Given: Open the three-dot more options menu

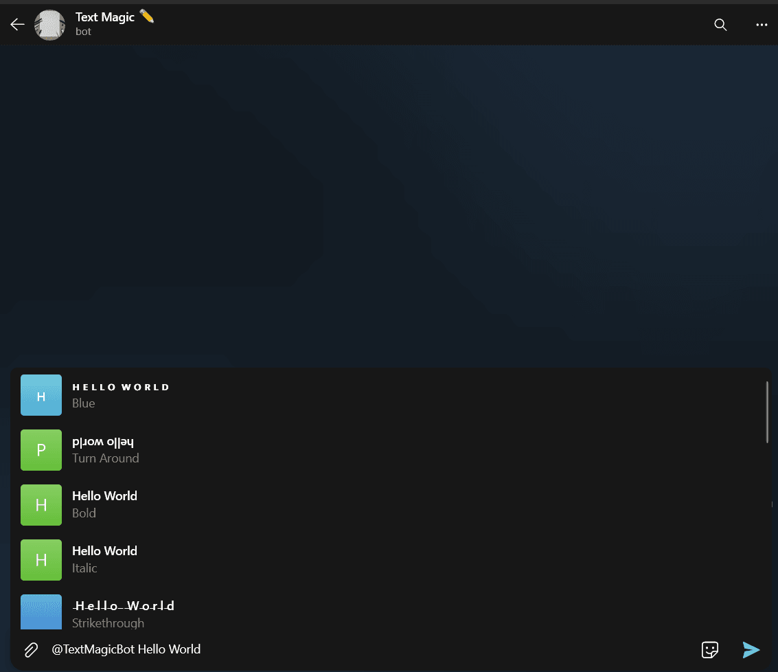Looking at the screenshot, I should [762, 24].
